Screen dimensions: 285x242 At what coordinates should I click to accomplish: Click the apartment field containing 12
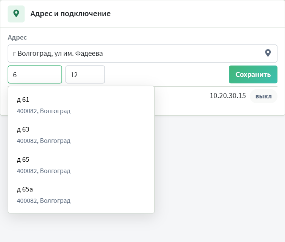(85, 75)
